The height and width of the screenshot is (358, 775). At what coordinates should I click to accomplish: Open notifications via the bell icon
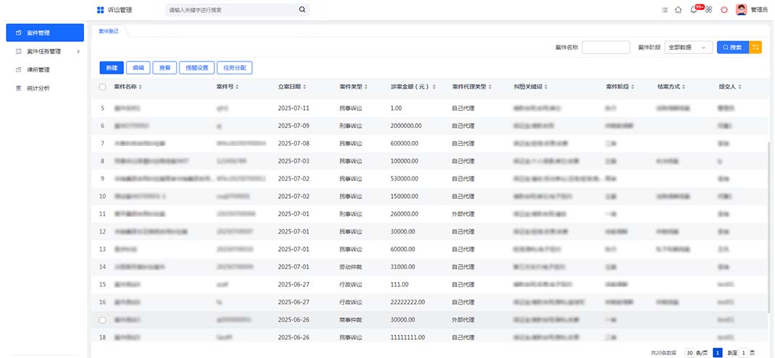tap(694, 10)
